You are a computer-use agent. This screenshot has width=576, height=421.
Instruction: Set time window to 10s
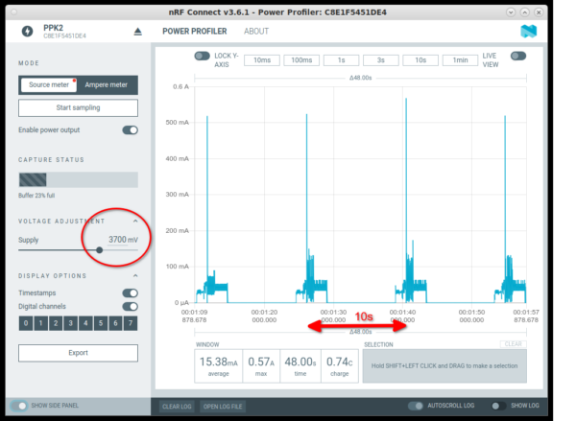click(x=420, y=59)
